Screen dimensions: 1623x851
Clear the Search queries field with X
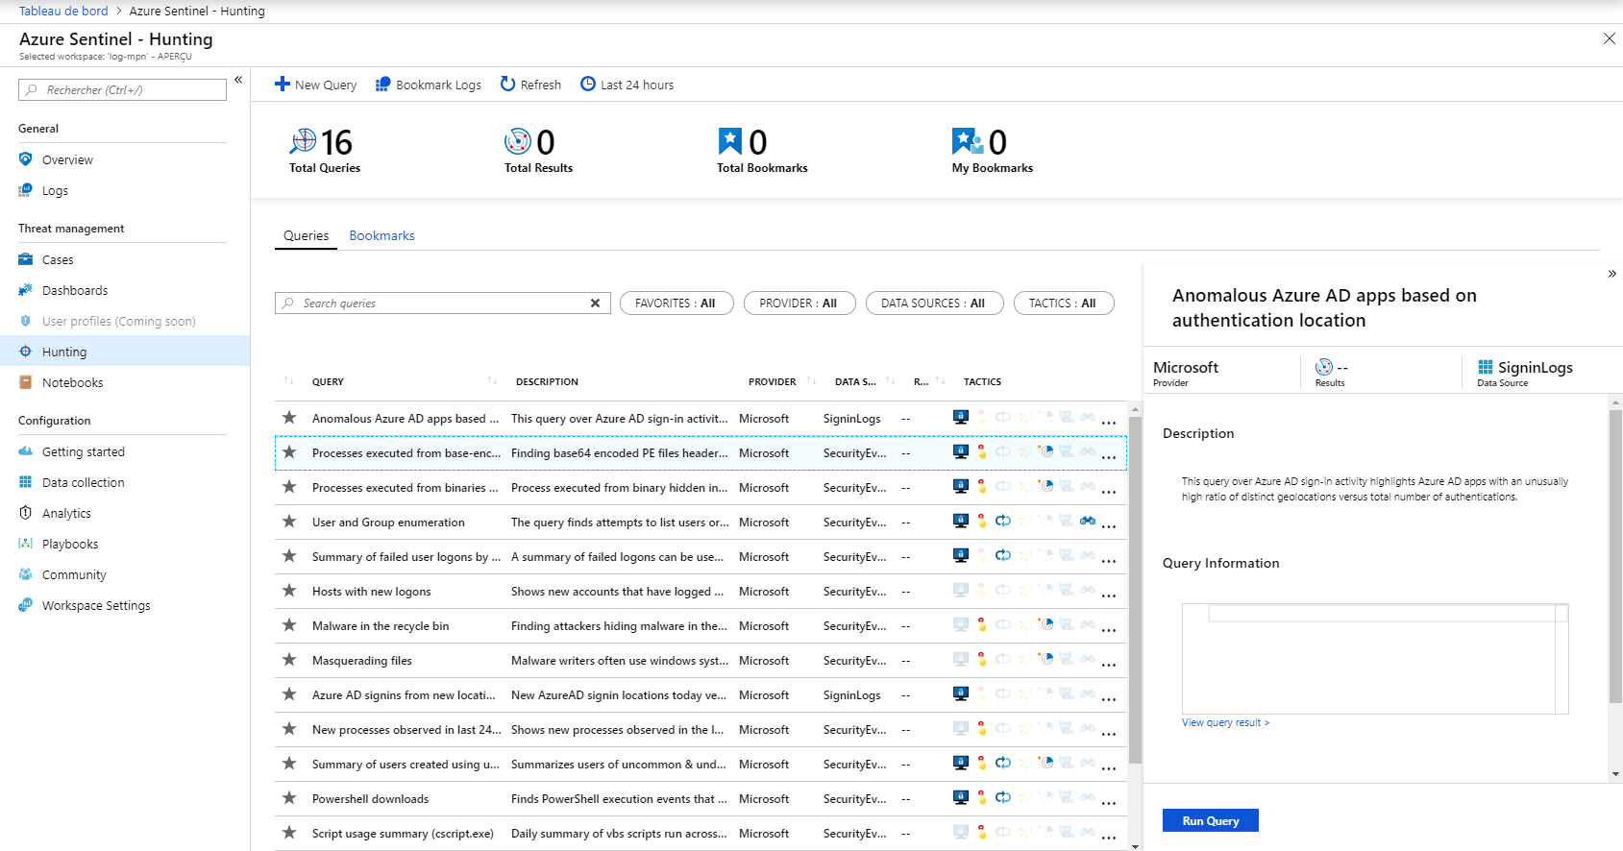click(595, 303)
